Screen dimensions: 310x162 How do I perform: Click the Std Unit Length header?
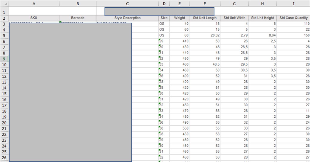(205, 18)
